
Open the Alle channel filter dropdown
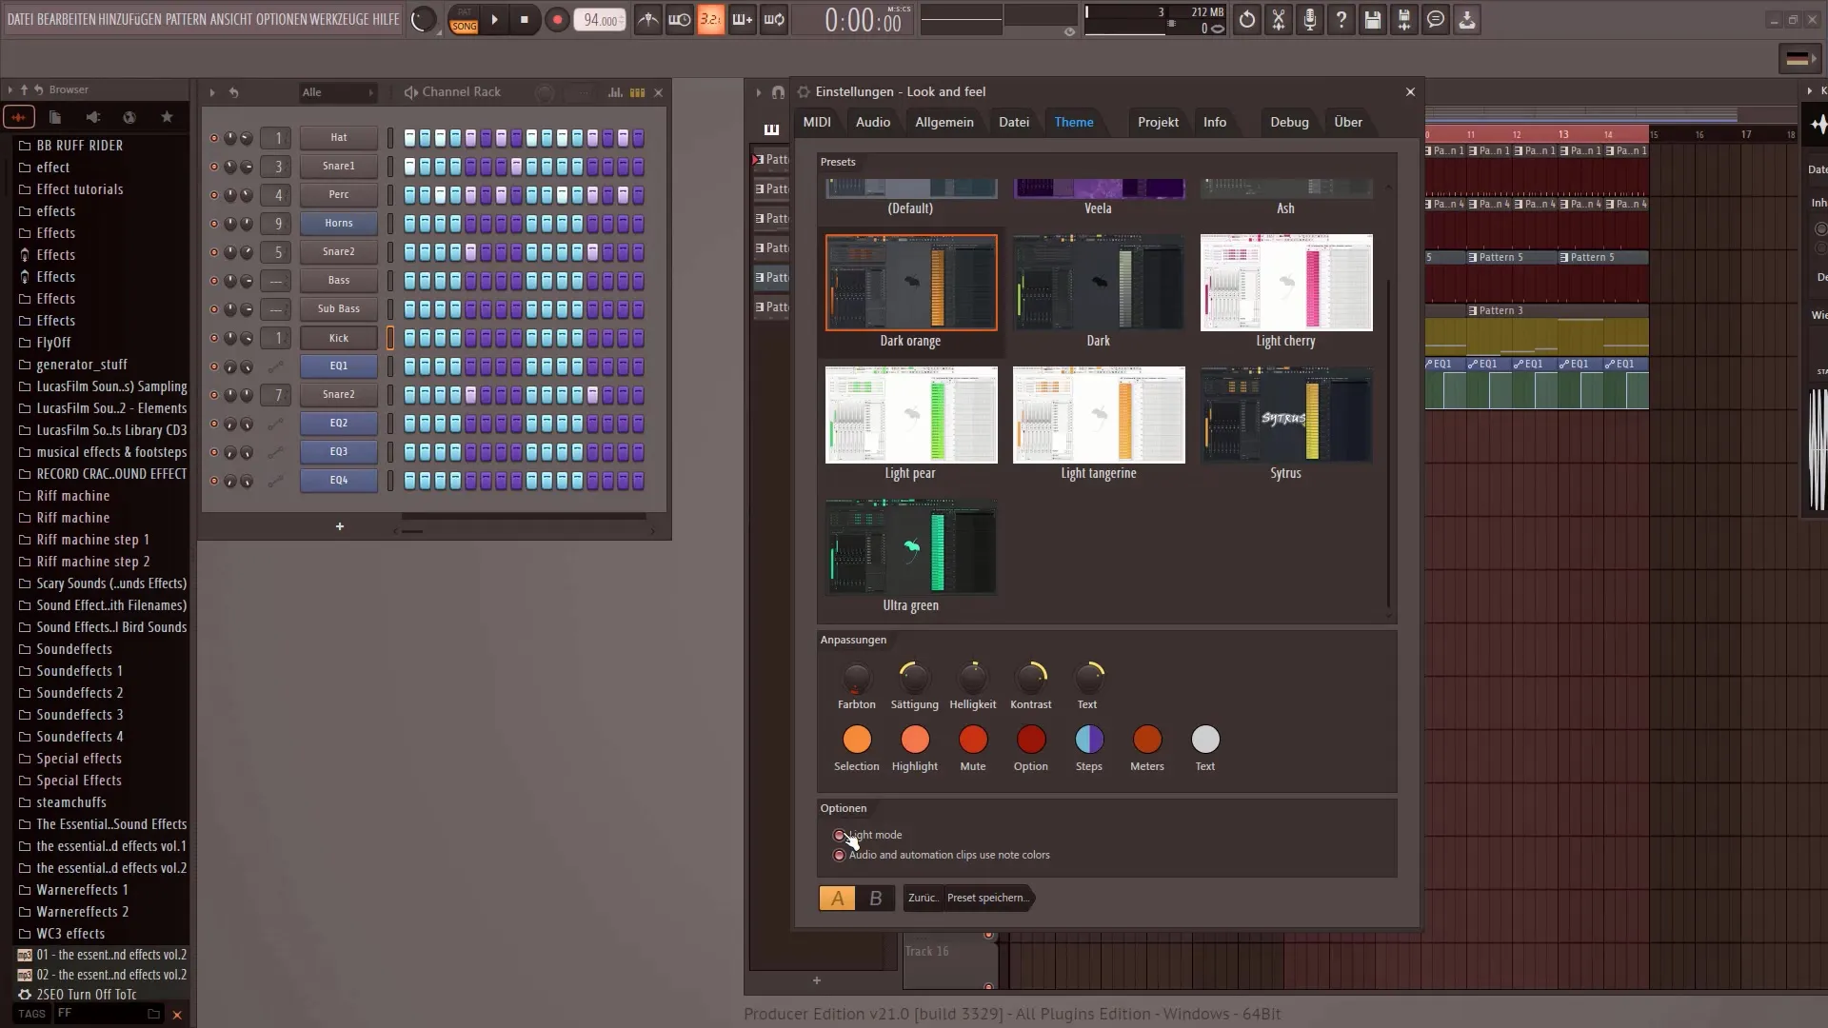(x=338, y=92)
